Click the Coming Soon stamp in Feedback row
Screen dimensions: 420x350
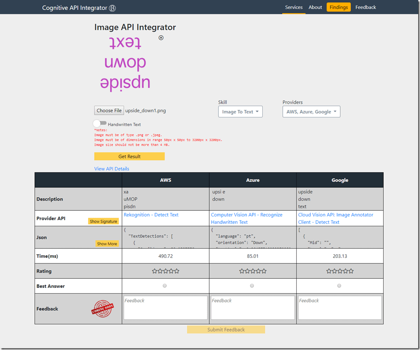(x=102, y=309)
